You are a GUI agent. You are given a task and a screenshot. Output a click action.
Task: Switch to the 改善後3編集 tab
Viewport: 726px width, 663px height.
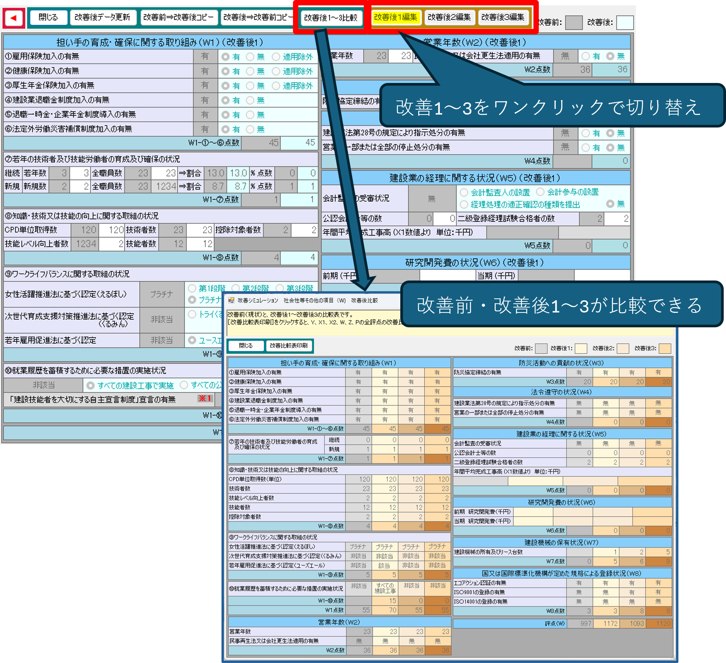point(503,17)
